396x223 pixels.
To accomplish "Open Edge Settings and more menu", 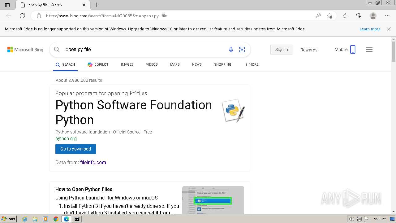I will coord(387,16).
